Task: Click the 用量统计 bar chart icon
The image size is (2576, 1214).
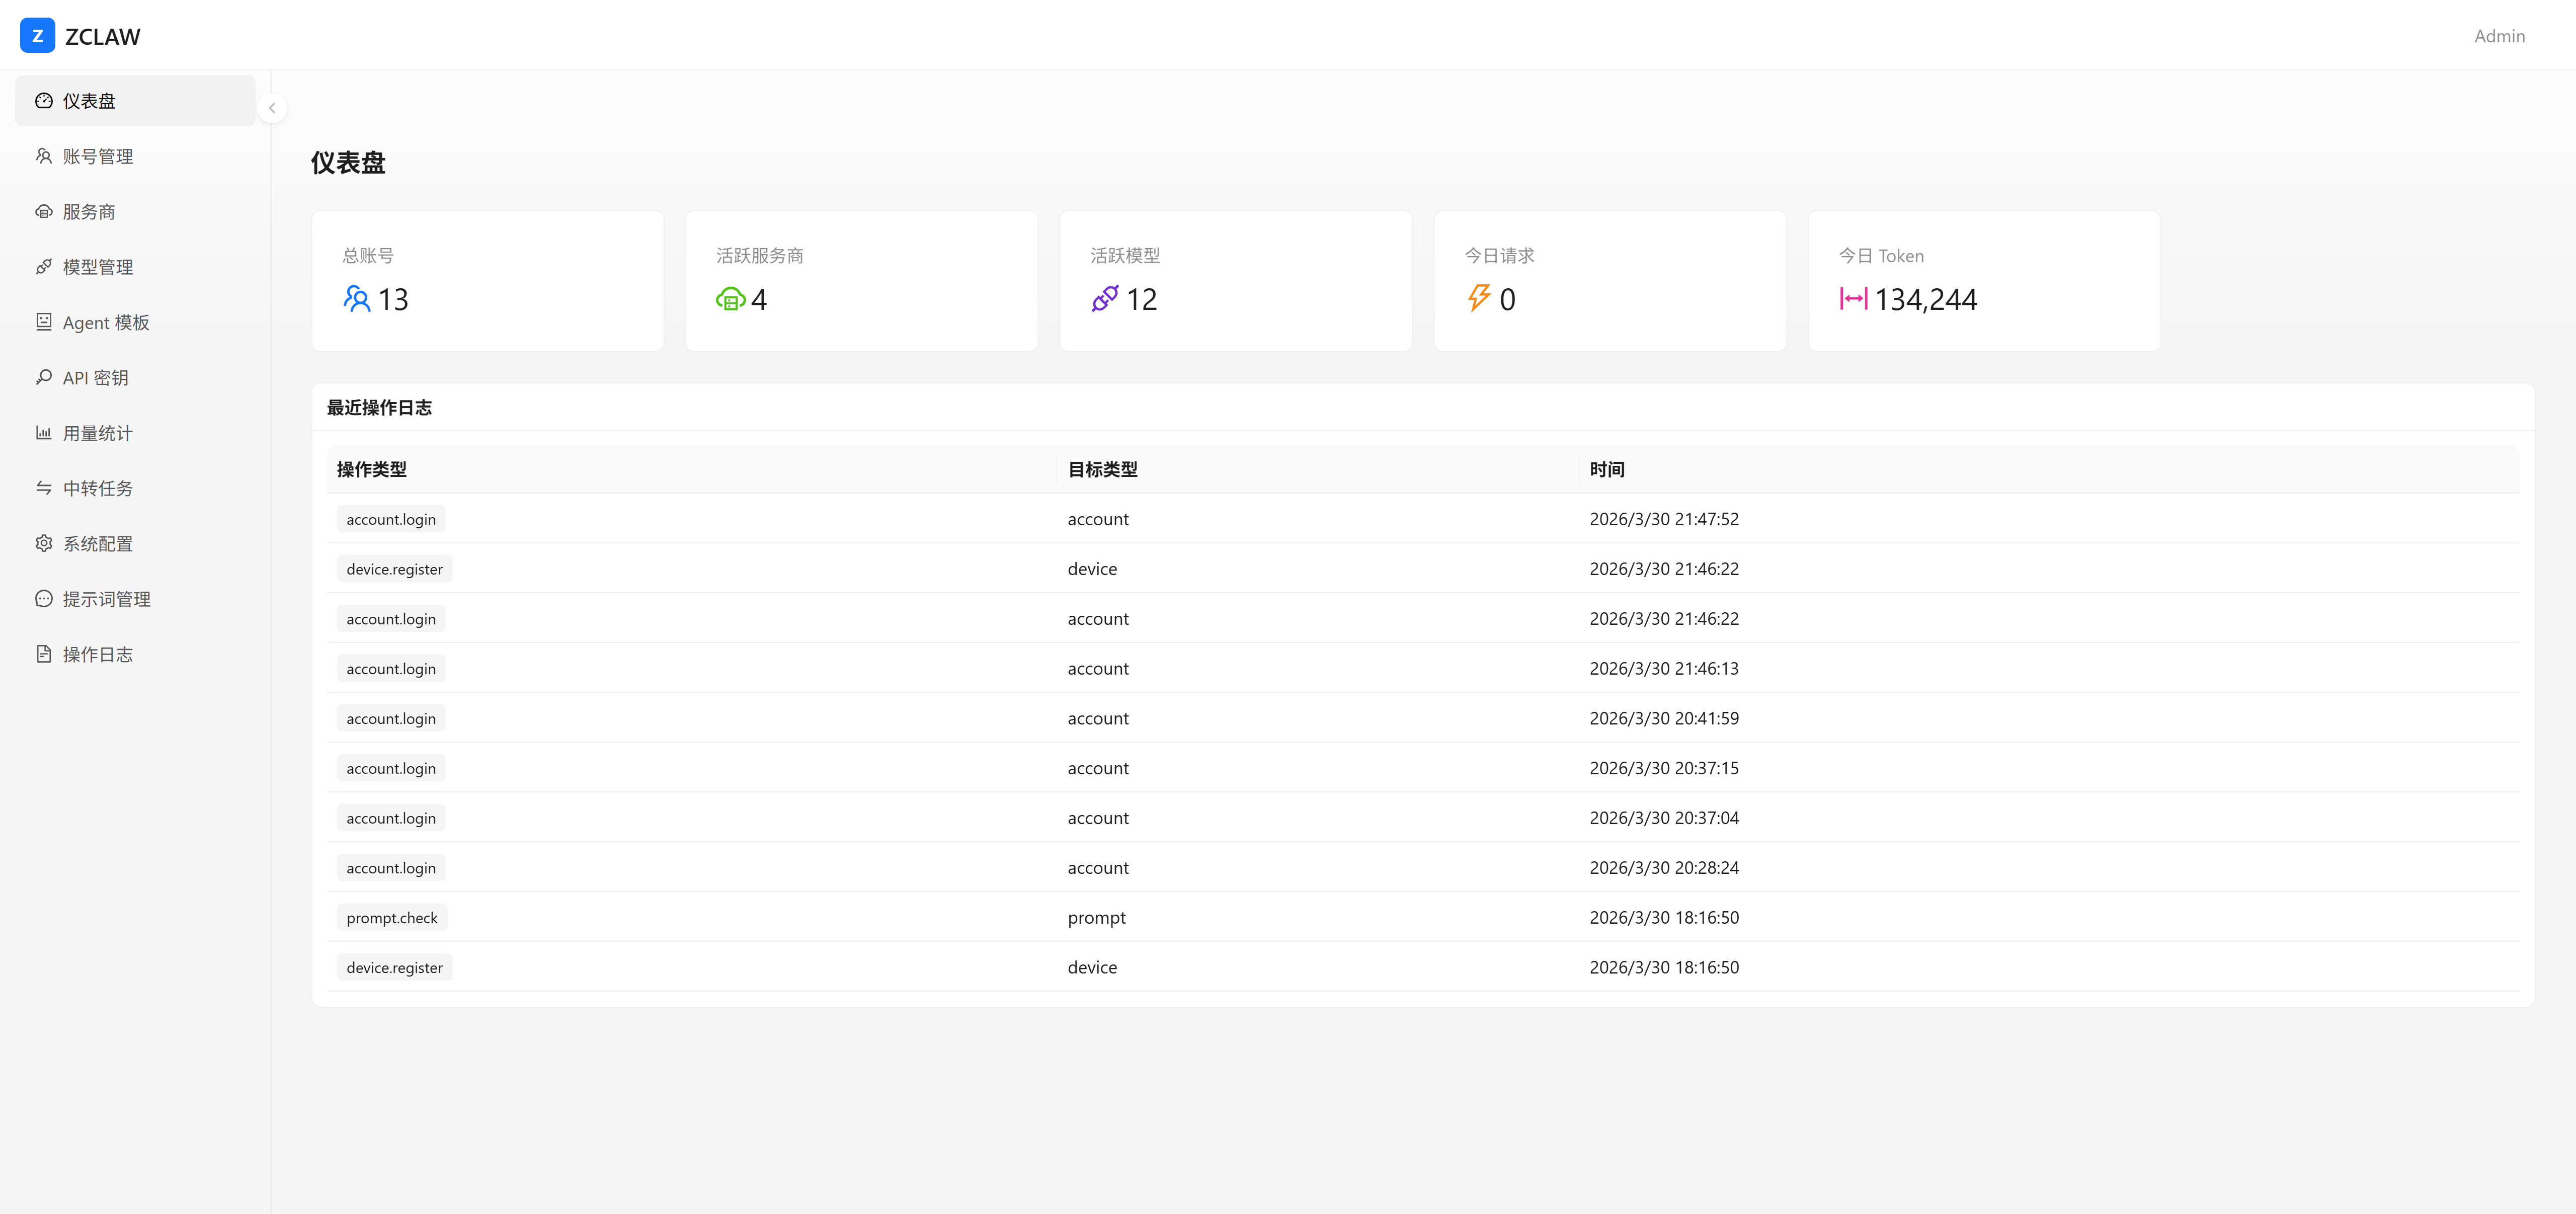Action: 44,433
